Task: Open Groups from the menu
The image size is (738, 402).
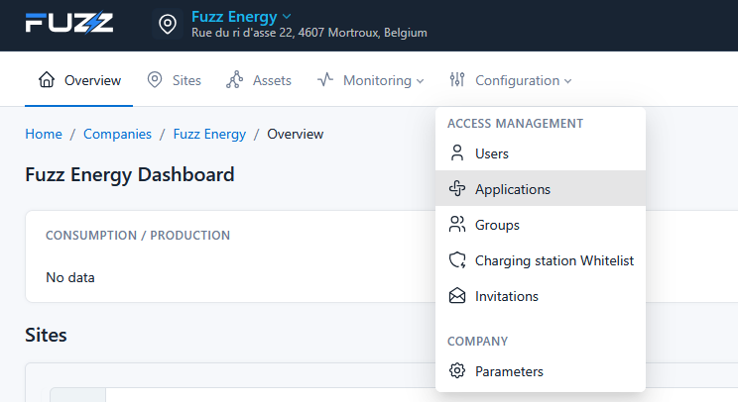Action: 541,225
